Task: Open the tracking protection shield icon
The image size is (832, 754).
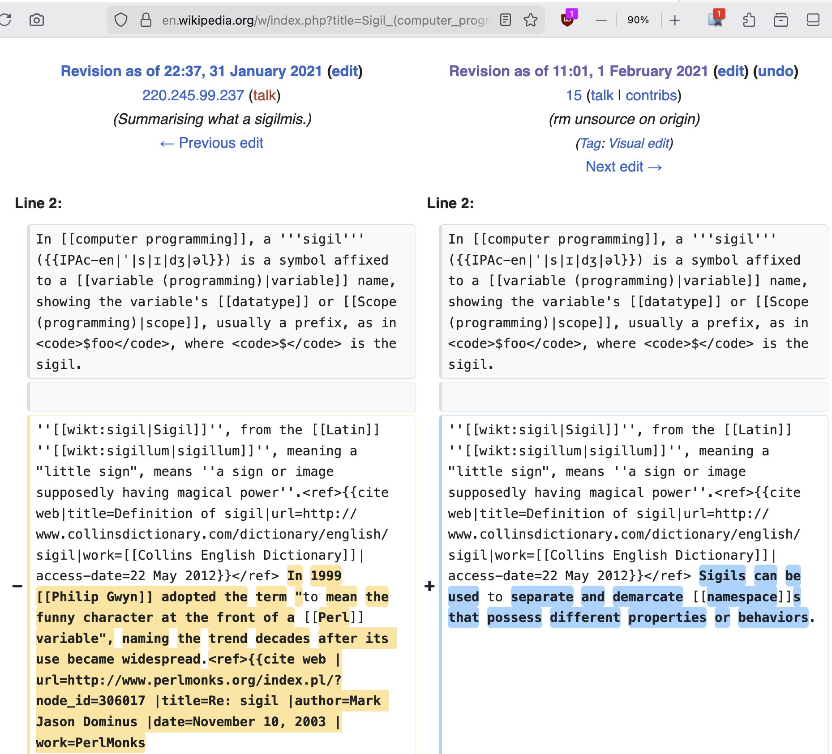Action: pos(121,20)
